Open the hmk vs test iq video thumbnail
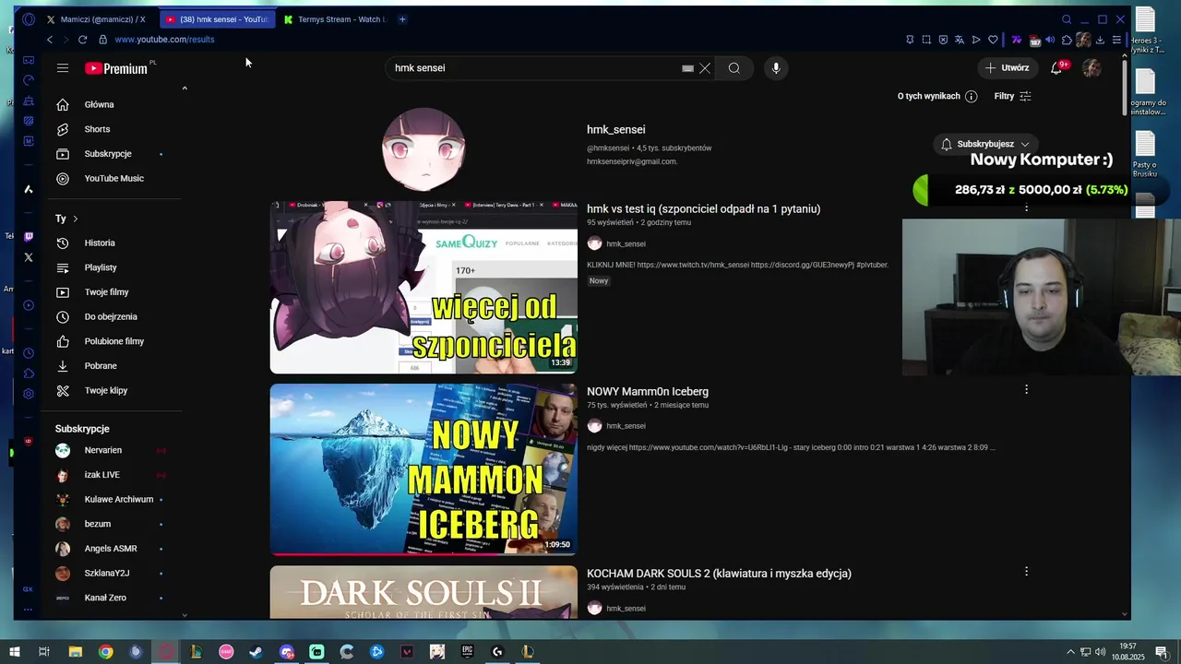1181x664 pixels. pos(423,287)
